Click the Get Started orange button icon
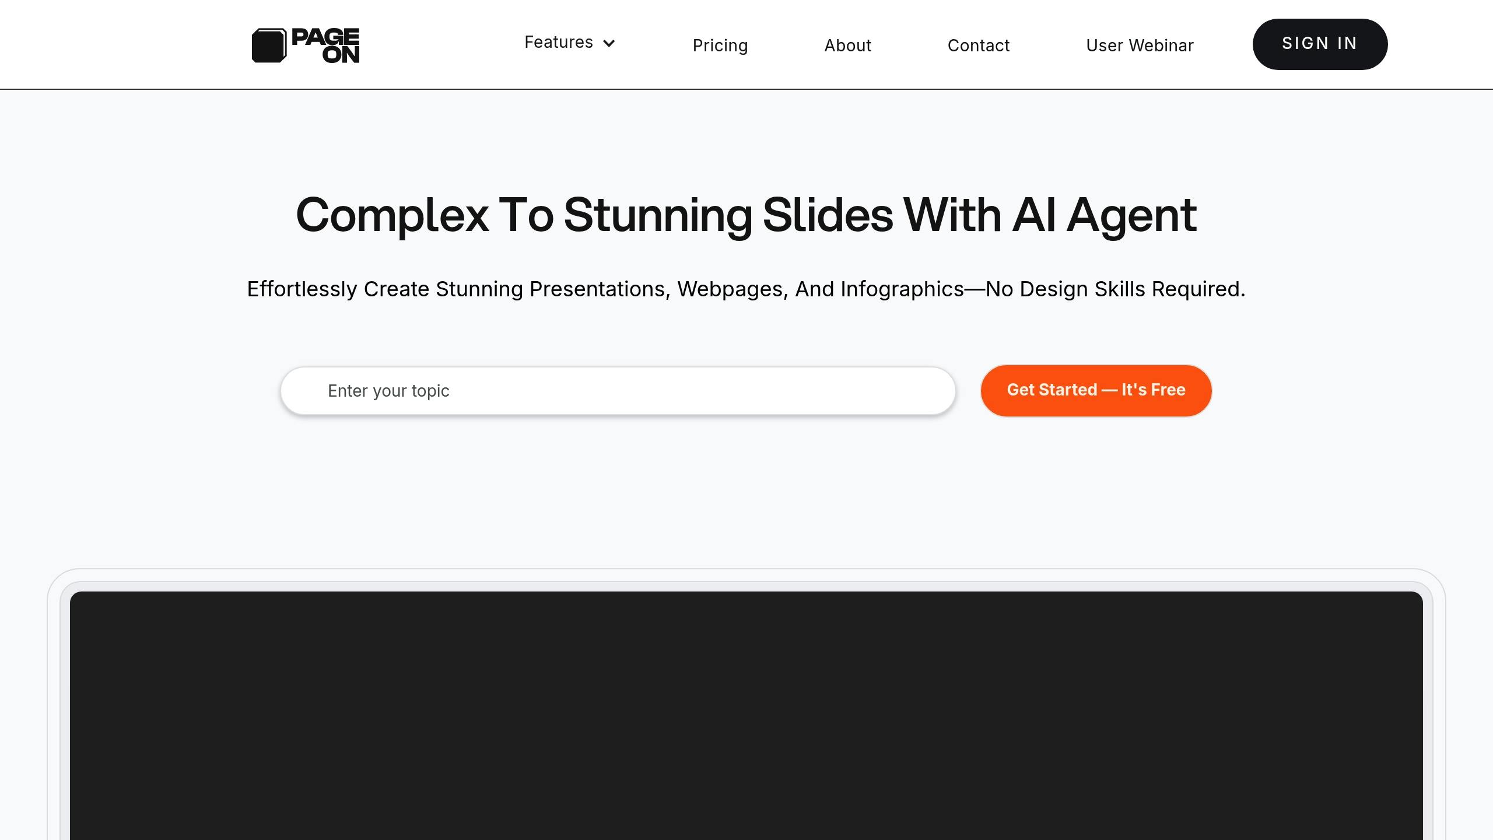The height and width of the screenshot is (840, 1493). 1096,391
